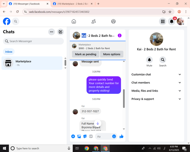
Task: Attach a photo using the image icon
Action: click(79, 136)
